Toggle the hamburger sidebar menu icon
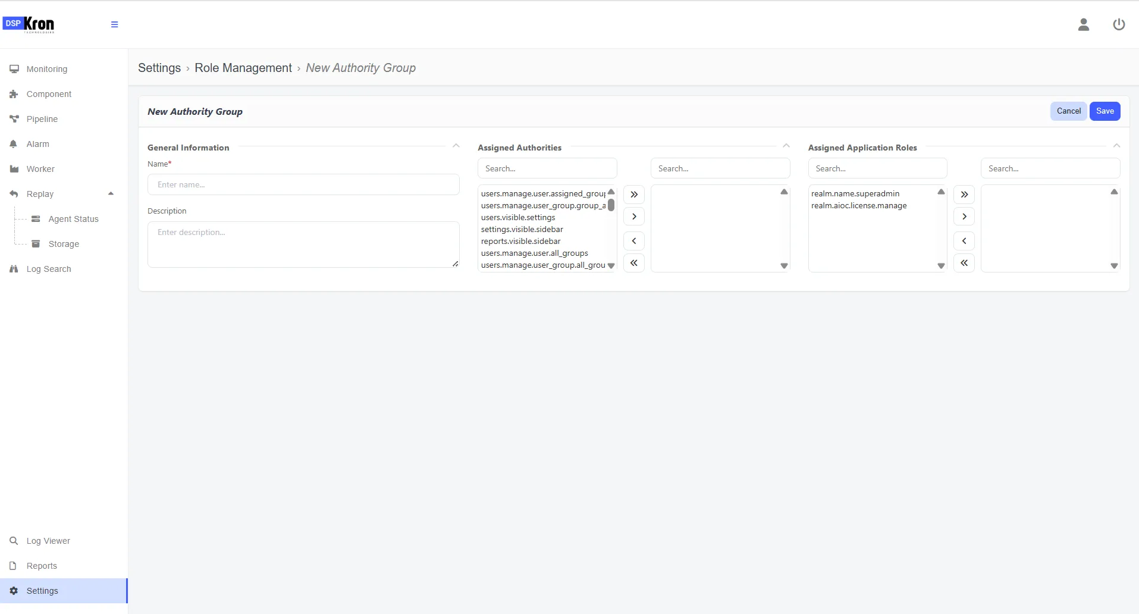 (114, 24)
